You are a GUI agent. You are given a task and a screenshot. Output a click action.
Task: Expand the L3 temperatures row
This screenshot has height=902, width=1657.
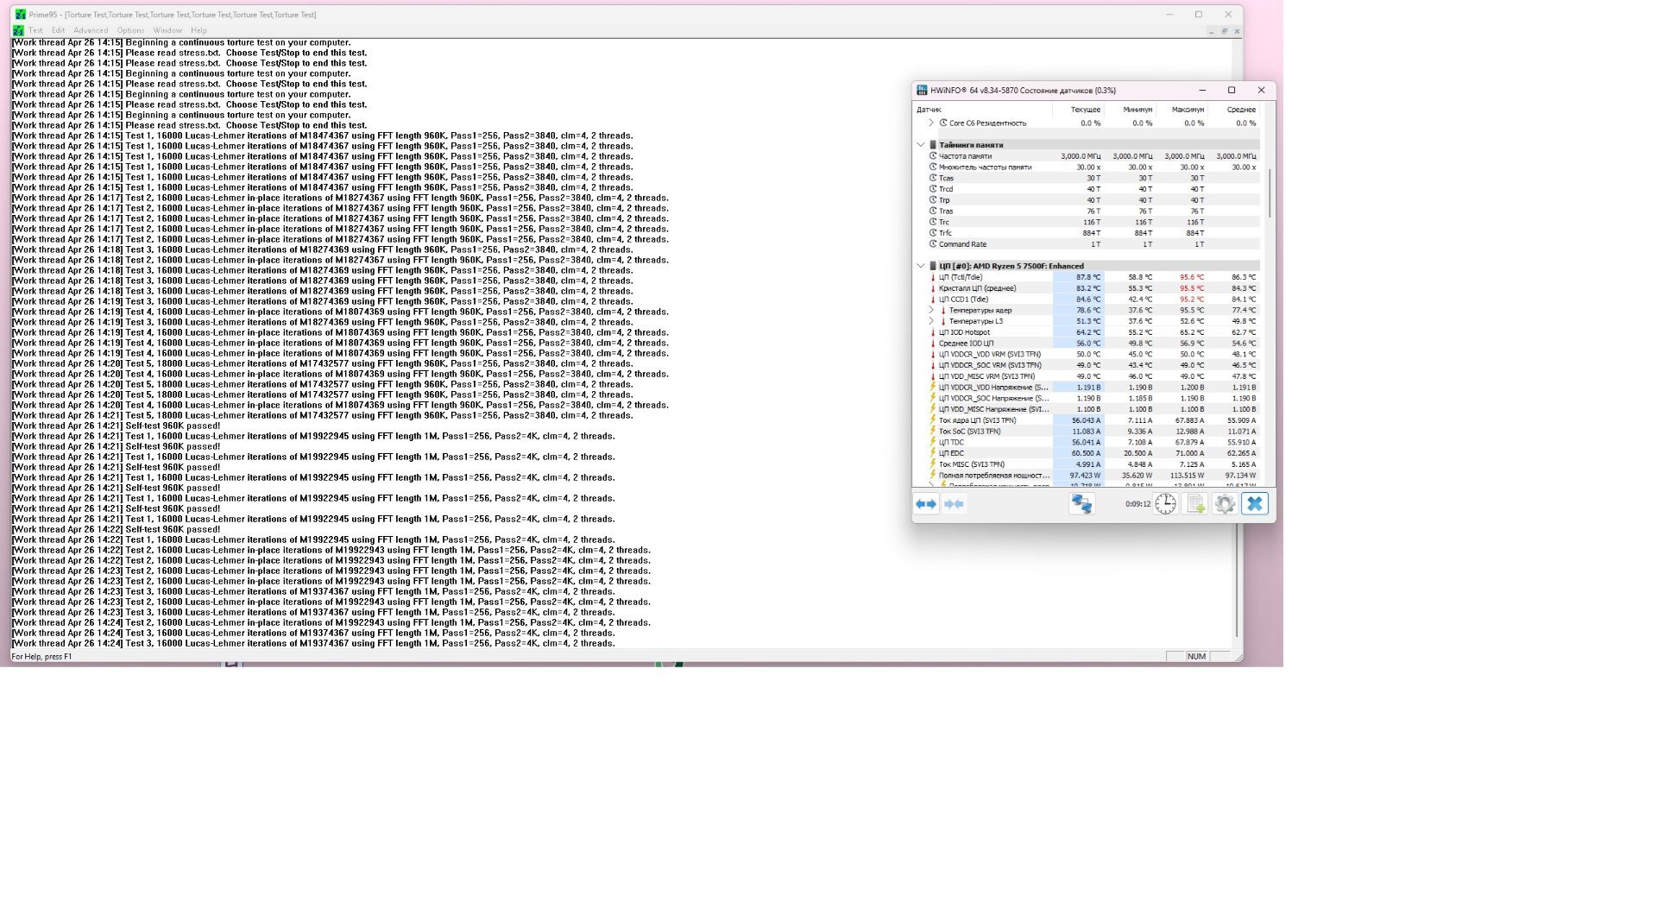pos(931,321)
